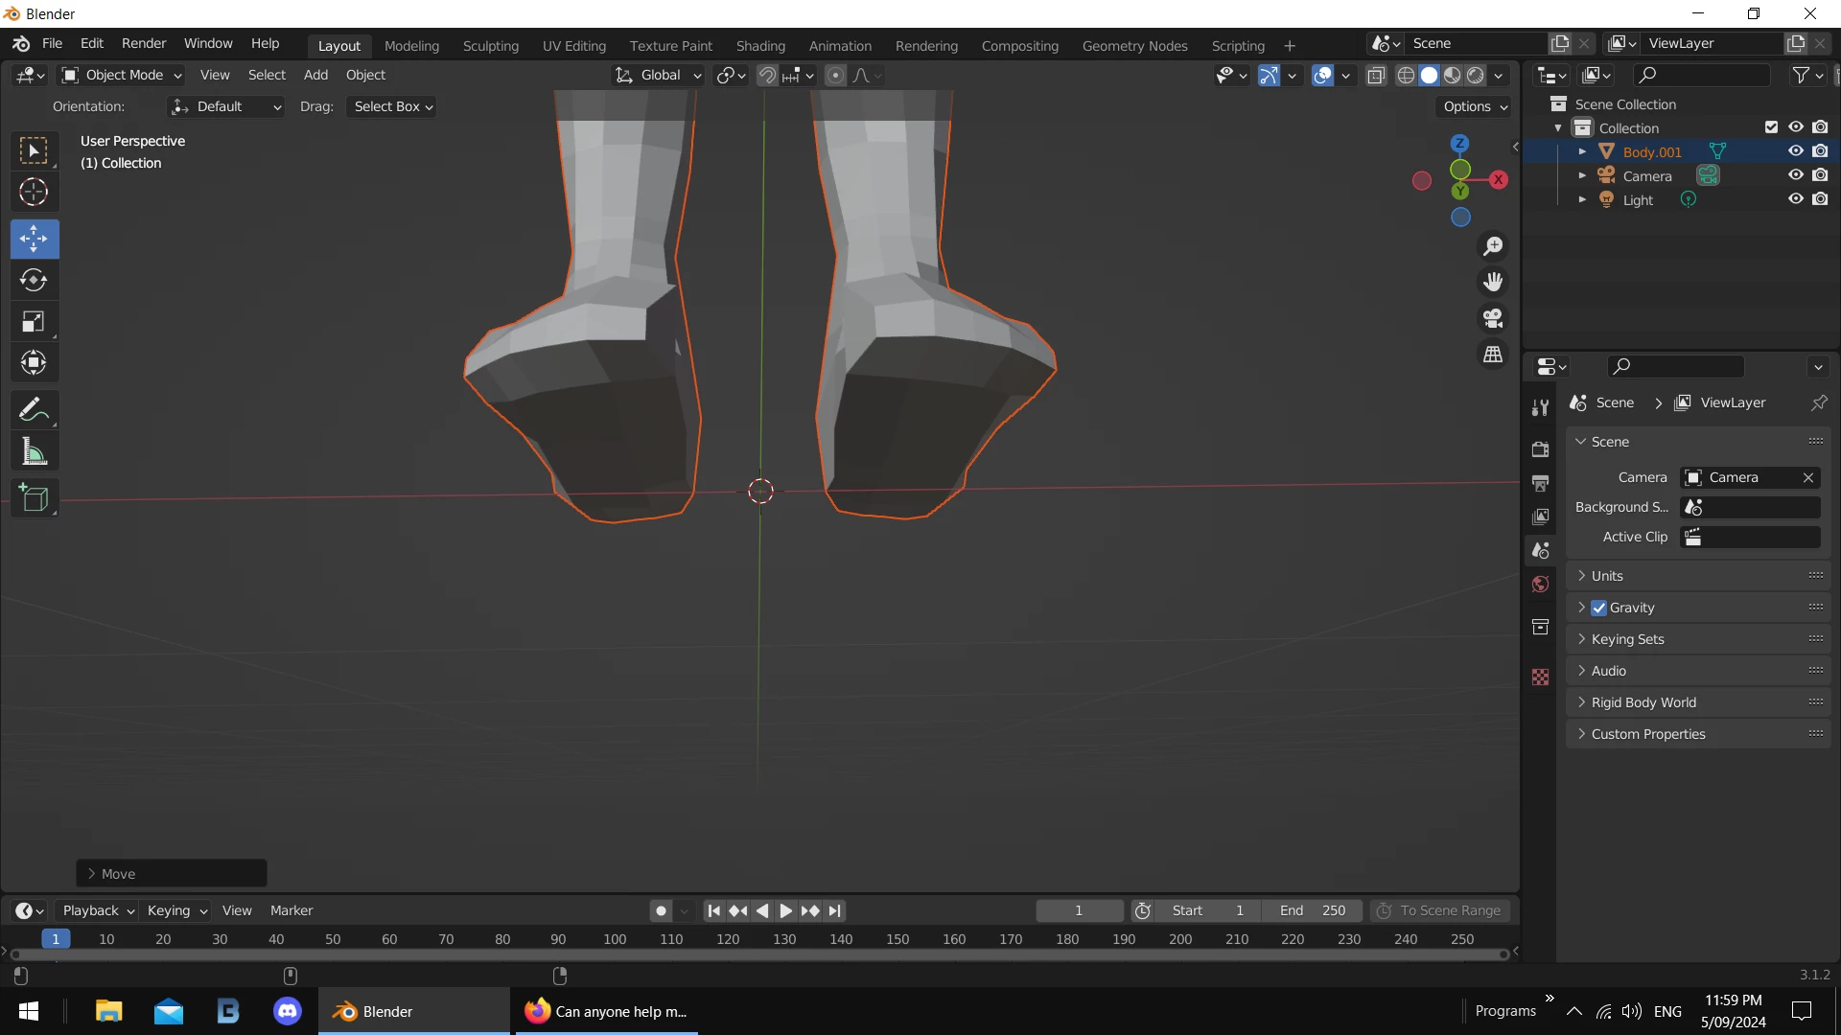Open the Render properties tab
The height and width of the screenshot is (1035, 1841).
(x=1541, y=448)
